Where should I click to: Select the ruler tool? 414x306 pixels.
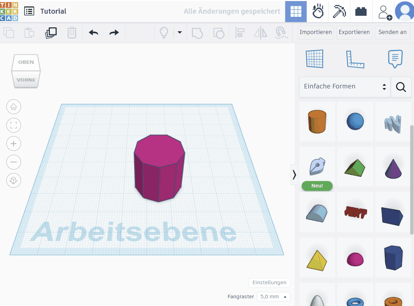tap(355, 59)
